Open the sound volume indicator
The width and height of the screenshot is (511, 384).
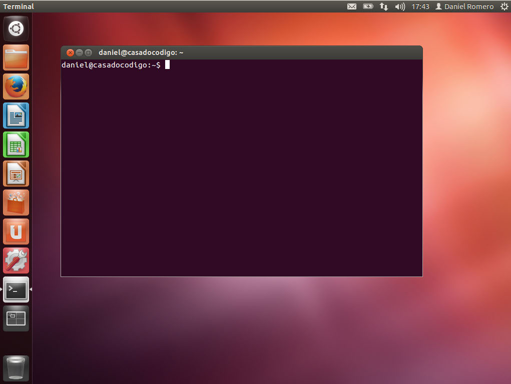point(399,6)
